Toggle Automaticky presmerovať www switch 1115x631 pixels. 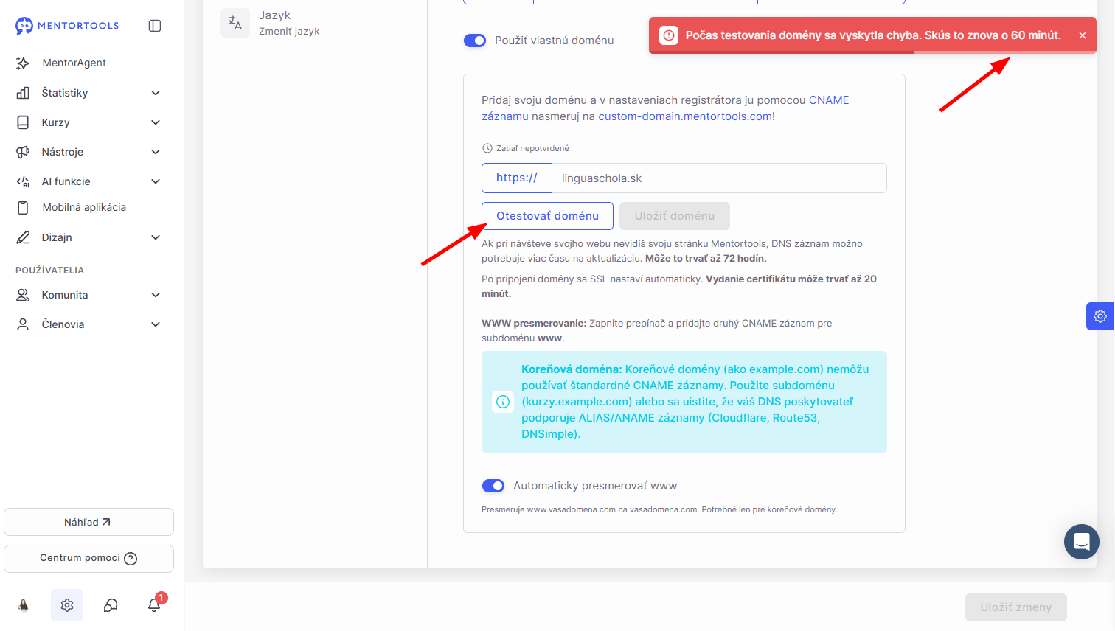[x=493, y=486]
